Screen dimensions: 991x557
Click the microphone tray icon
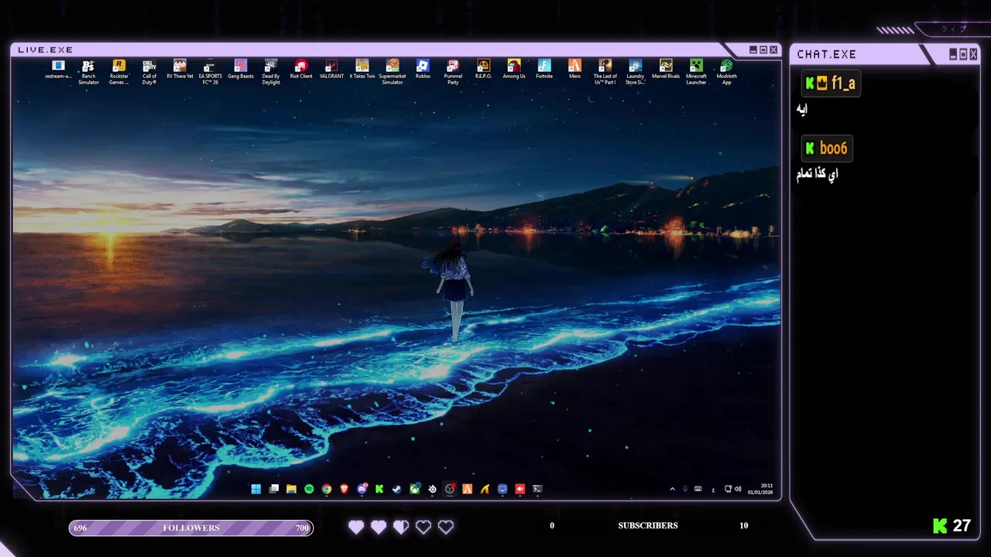click(x=685, y=489)
